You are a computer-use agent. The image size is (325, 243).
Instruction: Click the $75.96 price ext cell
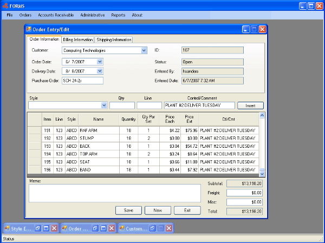point(190,130)
